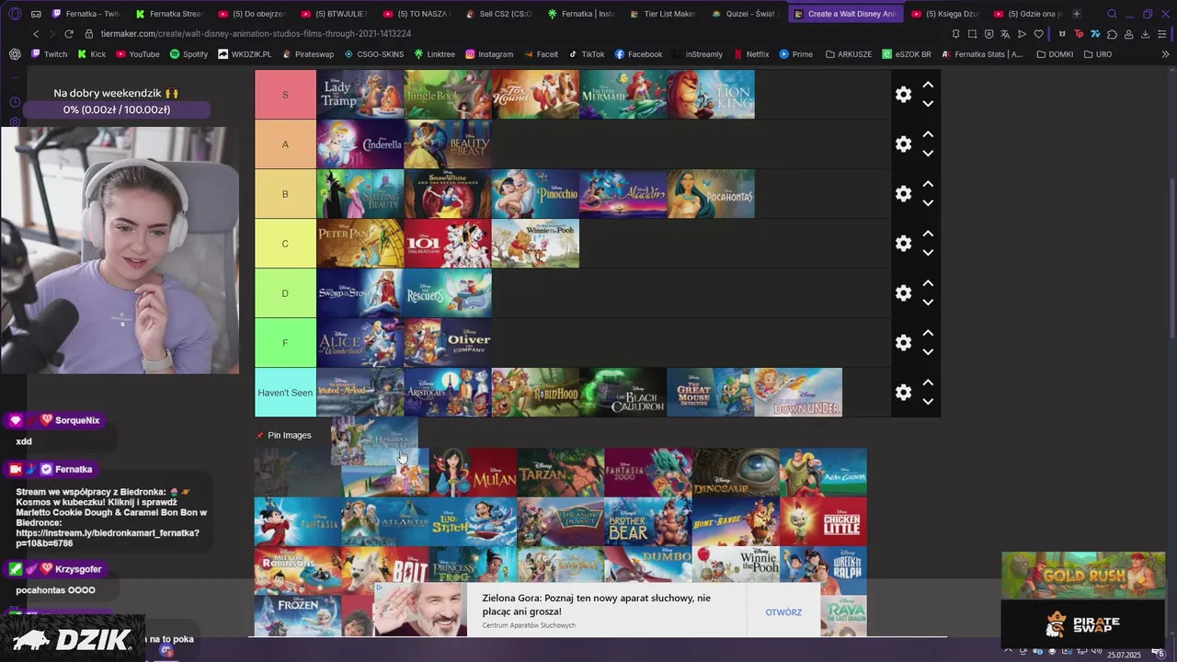
Task: Switch to Sell CS2 browser tab
Action: [498, 14]
